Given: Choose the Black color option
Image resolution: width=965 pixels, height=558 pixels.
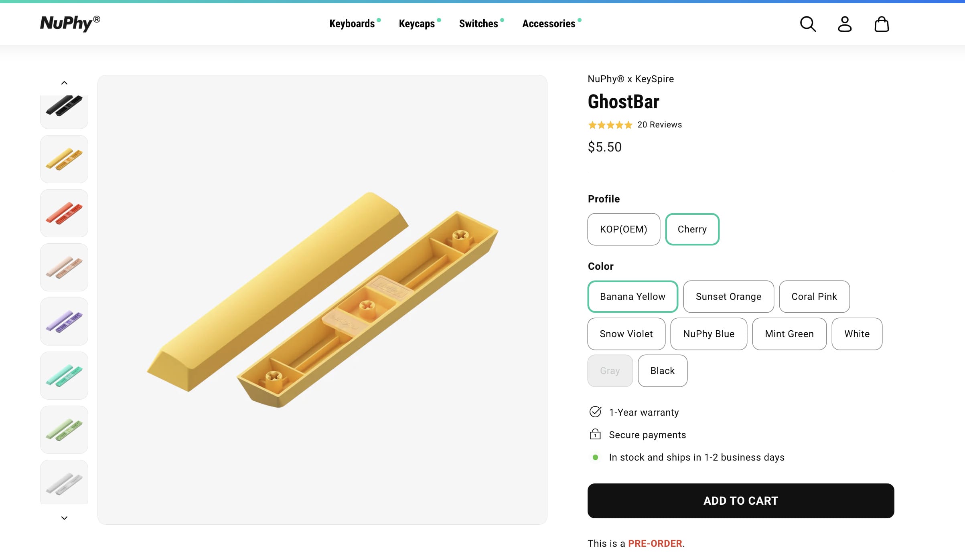Looking at the screenshot, I should click(x=662, y=370).
